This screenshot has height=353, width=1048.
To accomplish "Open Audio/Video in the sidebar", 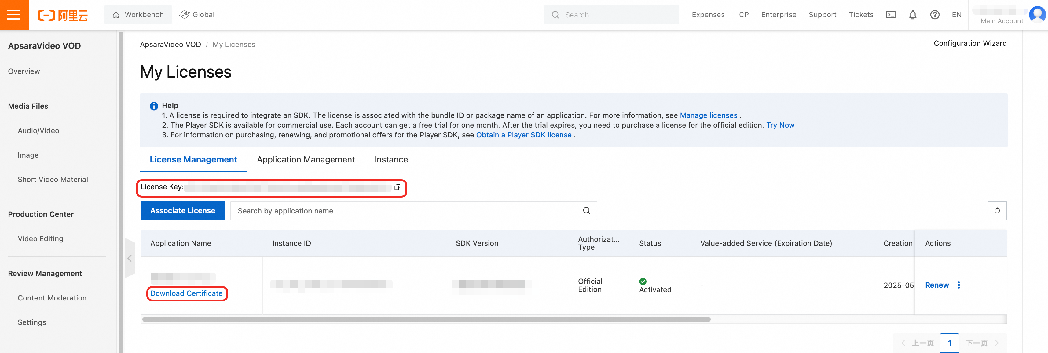I will 38,131.
